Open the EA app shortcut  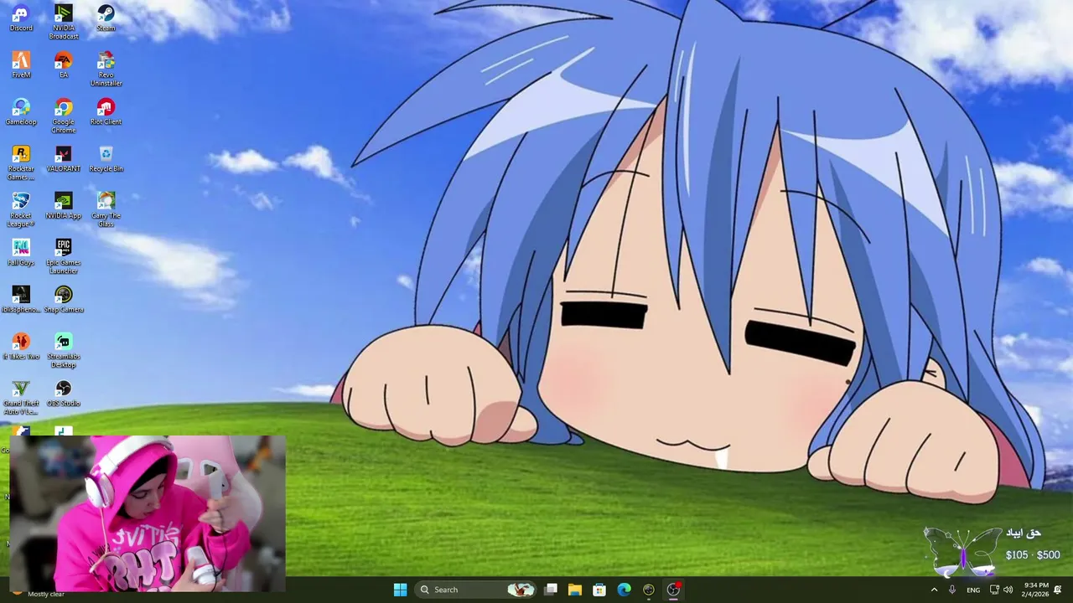tap(64, 65)
